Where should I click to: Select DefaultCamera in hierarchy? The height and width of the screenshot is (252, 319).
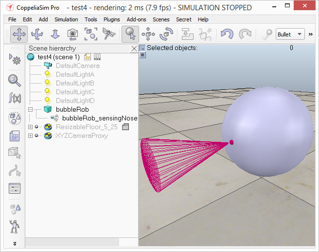78,66
